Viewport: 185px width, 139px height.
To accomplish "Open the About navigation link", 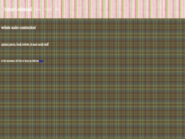I will coord(58,9).
